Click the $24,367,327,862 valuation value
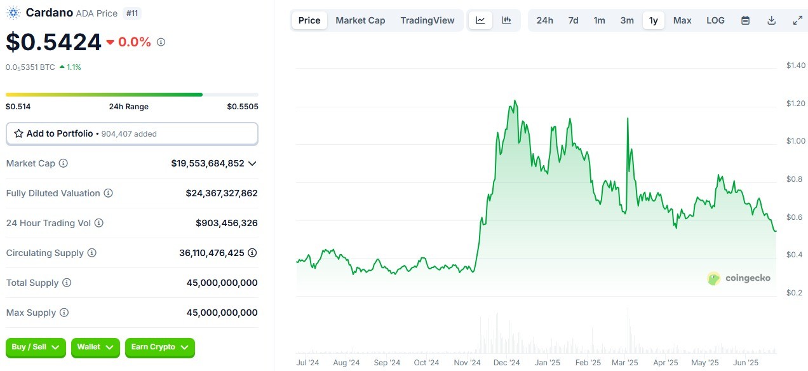The image size is (808, 371). pyautogui.click(x=222, y=193)
